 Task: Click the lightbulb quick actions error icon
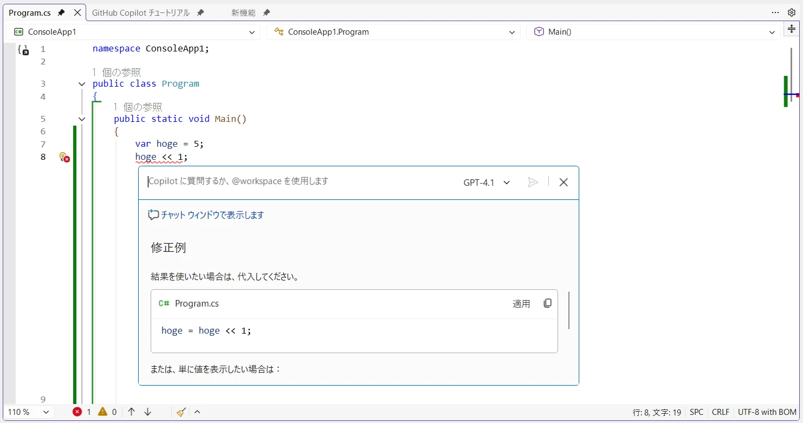[64, 157]
